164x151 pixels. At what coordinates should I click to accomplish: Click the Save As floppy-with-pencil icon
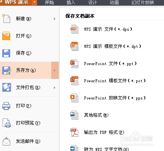(6, 70)
